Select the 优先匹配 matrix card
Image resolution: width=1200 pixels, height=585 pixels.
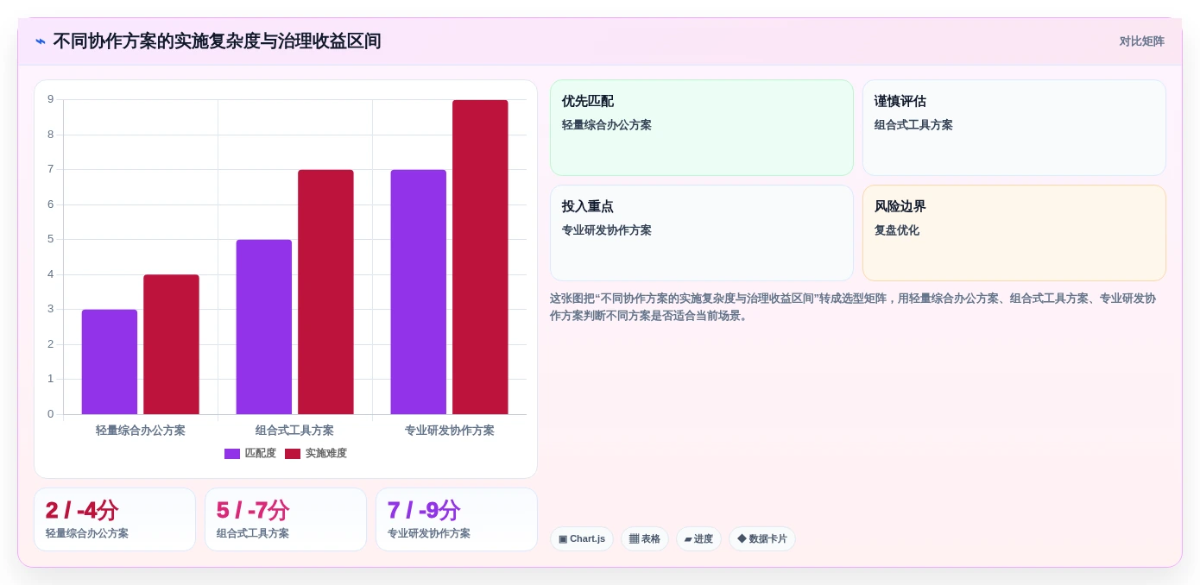point(702,128)
